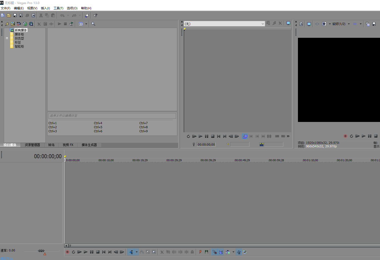Switch to the 资源管理器 tab
380x260 pixels.
pos(32,145)
